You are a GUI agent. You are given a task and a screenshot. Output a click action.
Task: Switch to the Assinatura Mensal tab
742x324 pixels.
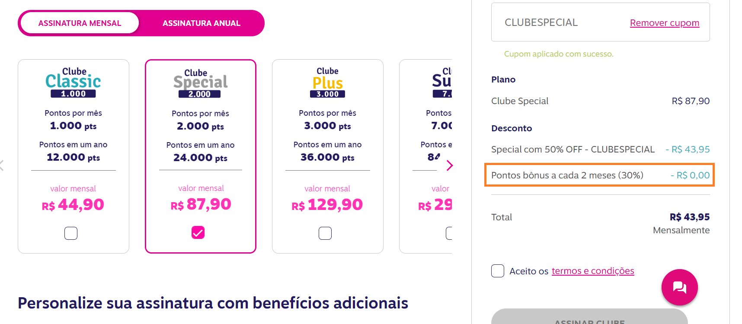(x=80, y=23)
